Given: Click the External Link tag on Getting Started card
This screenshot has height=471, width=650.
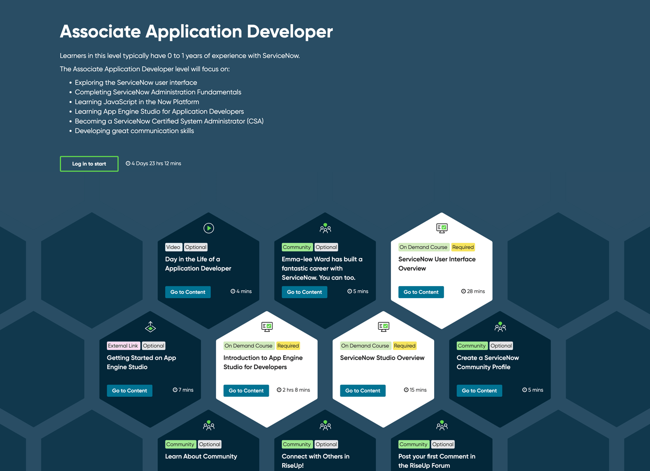Looking at the screenshot, I should point(123,346).
